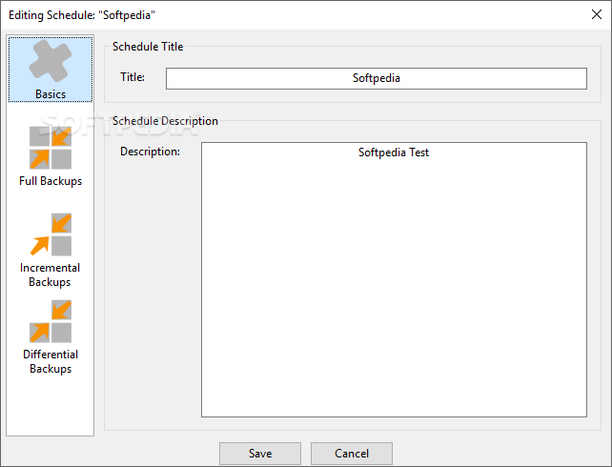Click the 'Schedule Title' group heading
The image size is (612, 467).
pyautogui.click(x=148, y=47)
